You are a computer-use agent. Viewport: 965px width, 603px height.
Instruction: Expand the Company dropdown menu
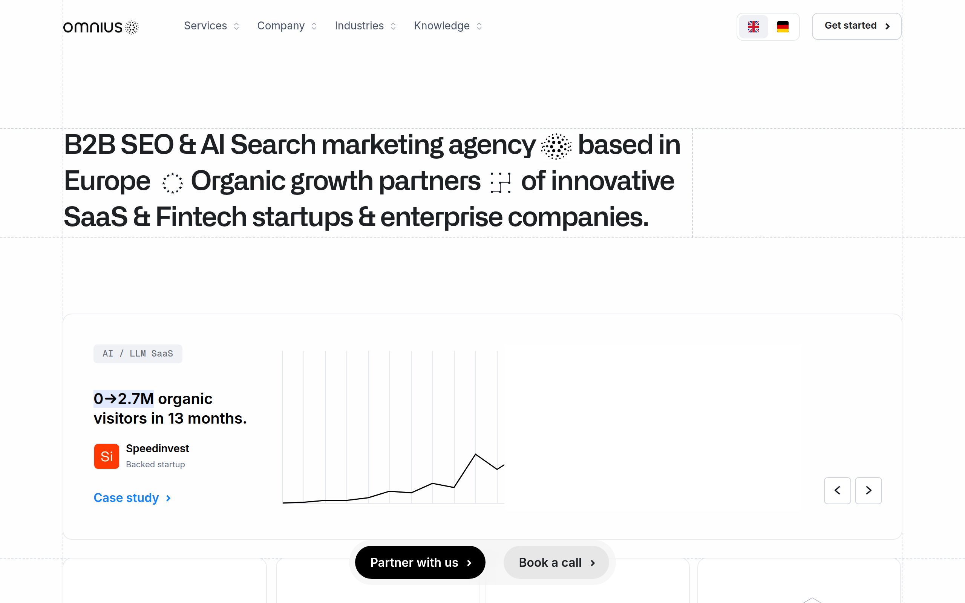287,26
